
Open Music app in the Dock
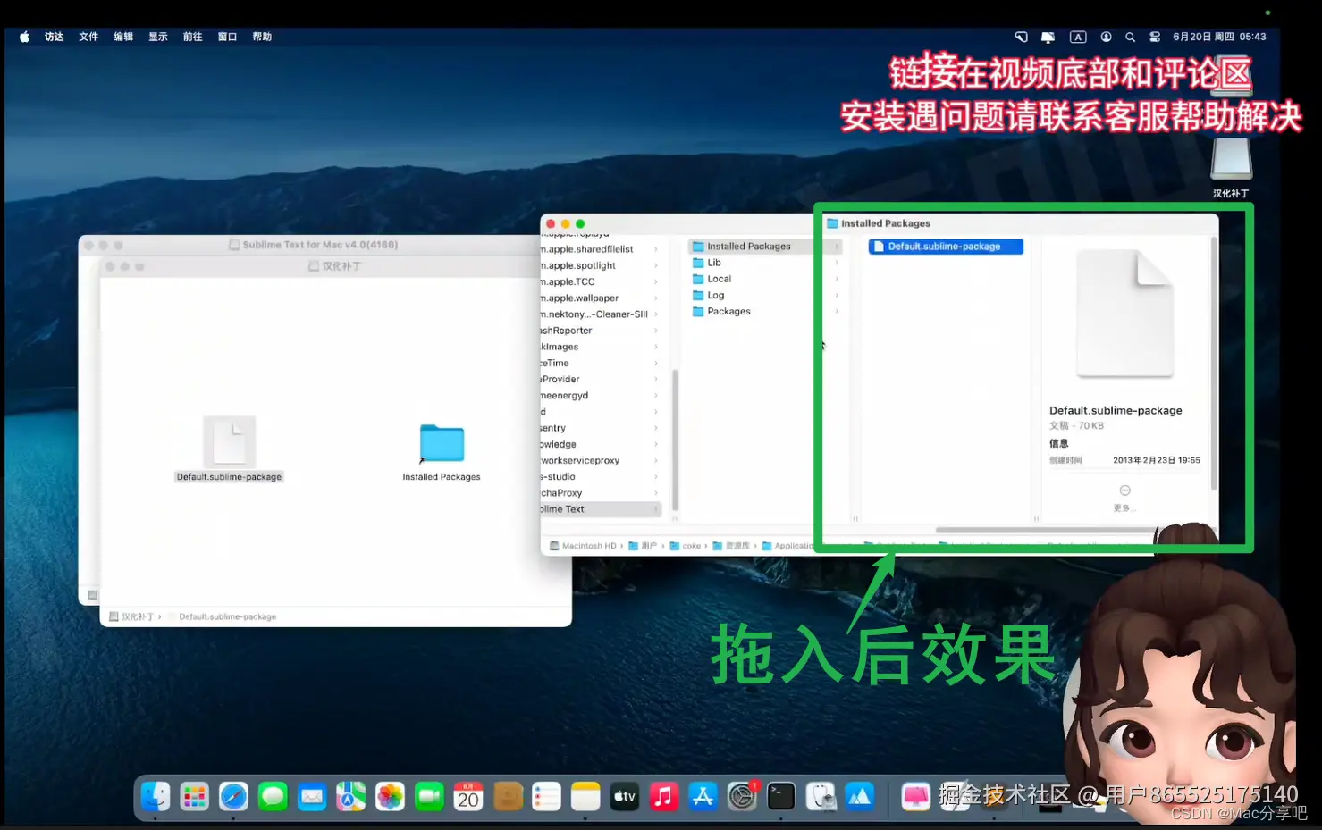tap(664, 795)
